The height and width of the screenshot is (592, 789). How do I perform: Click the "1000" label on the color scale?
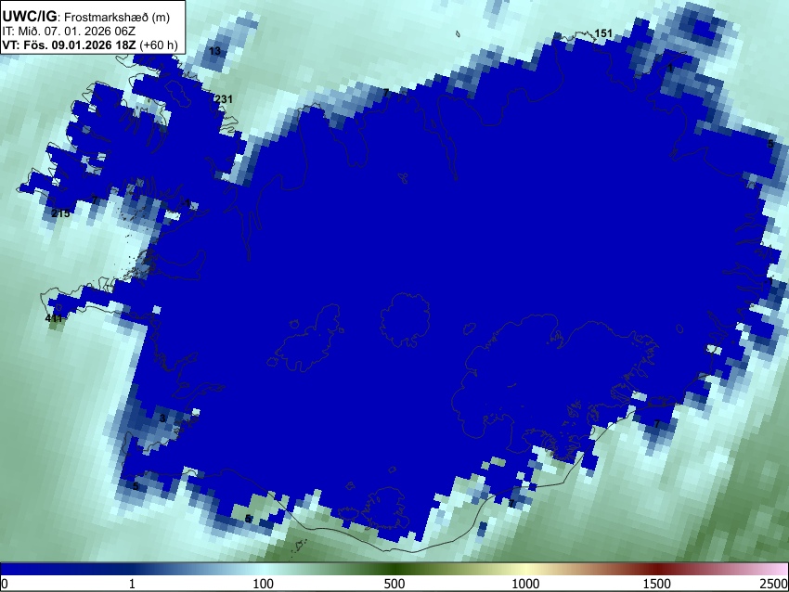(525, 584)
